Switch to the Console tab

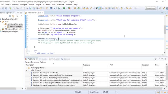click(66, 59)
